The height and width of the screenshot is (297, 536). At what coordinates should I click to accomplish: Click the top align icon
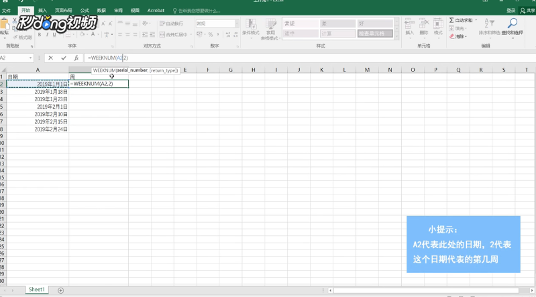(x=120, y=23)
